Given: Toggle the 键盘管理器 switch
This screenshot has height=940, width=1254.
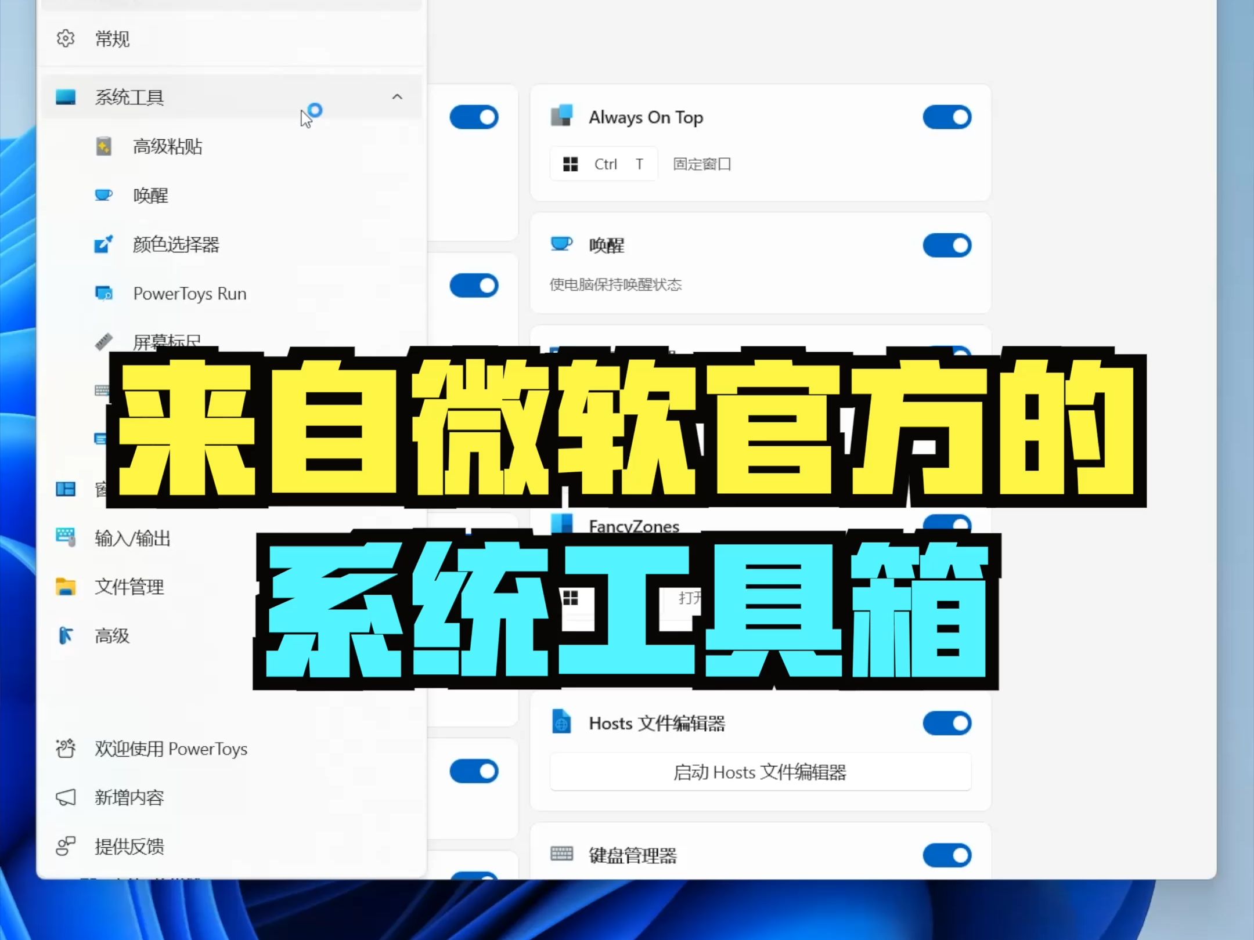Looking at the screenshot, I should (947, 855).
